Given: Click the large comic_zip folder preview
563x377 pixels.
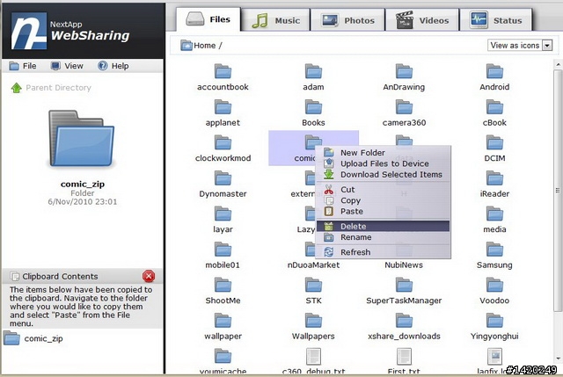Looking at the screenshot, I should coord(82,139).
